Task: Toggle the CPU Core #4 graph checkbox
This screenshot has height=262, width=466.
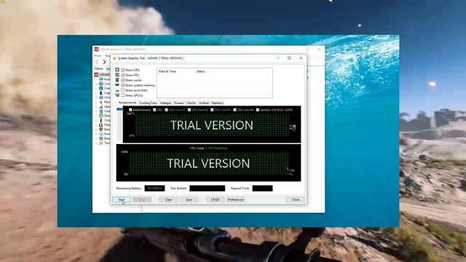Action: coord(234,110)
